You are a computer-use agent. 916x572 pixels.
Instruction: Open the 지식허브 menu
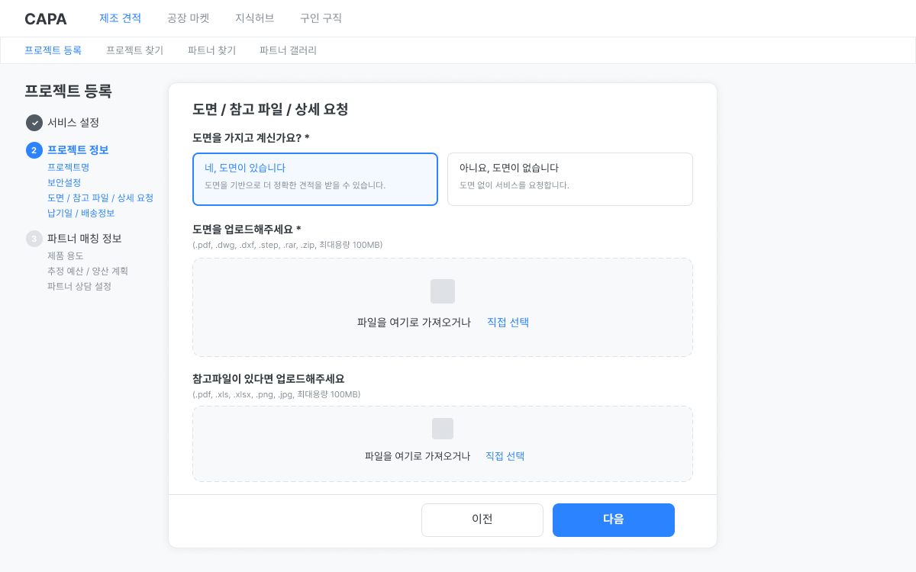point(254,18)
